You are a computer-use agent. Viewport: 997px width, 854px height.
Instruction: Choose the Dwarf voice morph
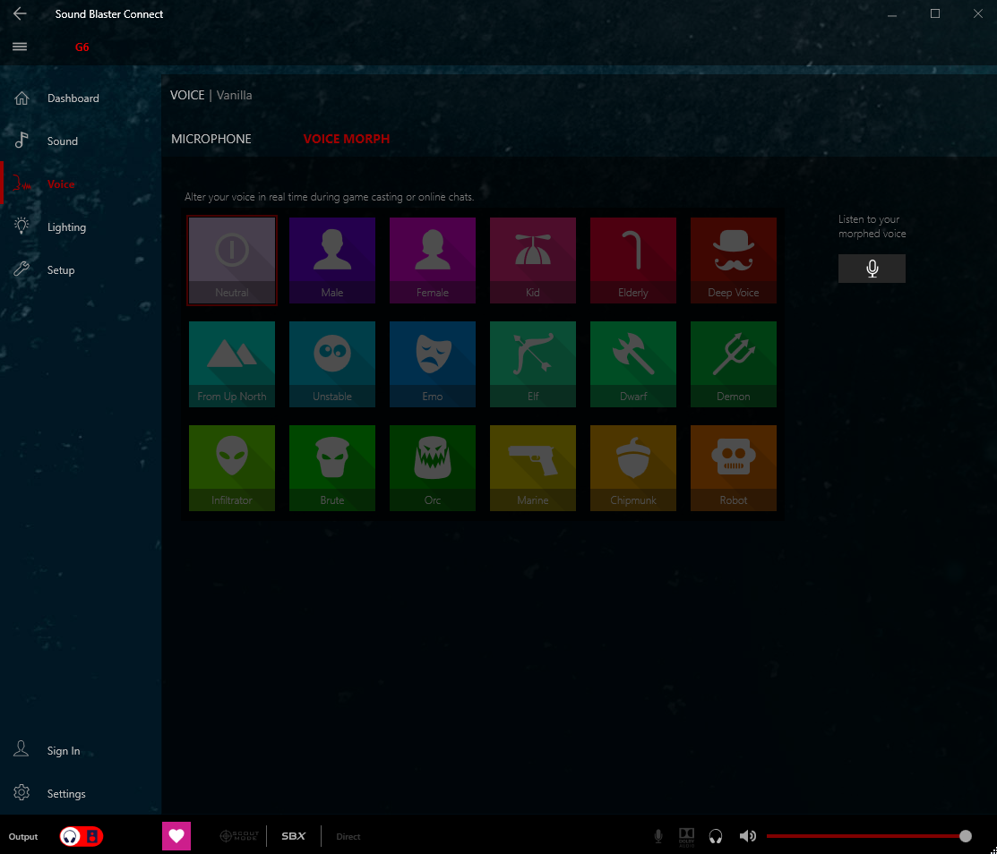click(633, 364)
